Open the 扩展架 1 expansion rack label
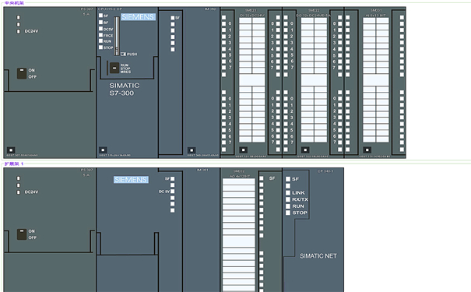Image resolution: width=471 pixels, height=292 pixels. (x=14, y=164)
